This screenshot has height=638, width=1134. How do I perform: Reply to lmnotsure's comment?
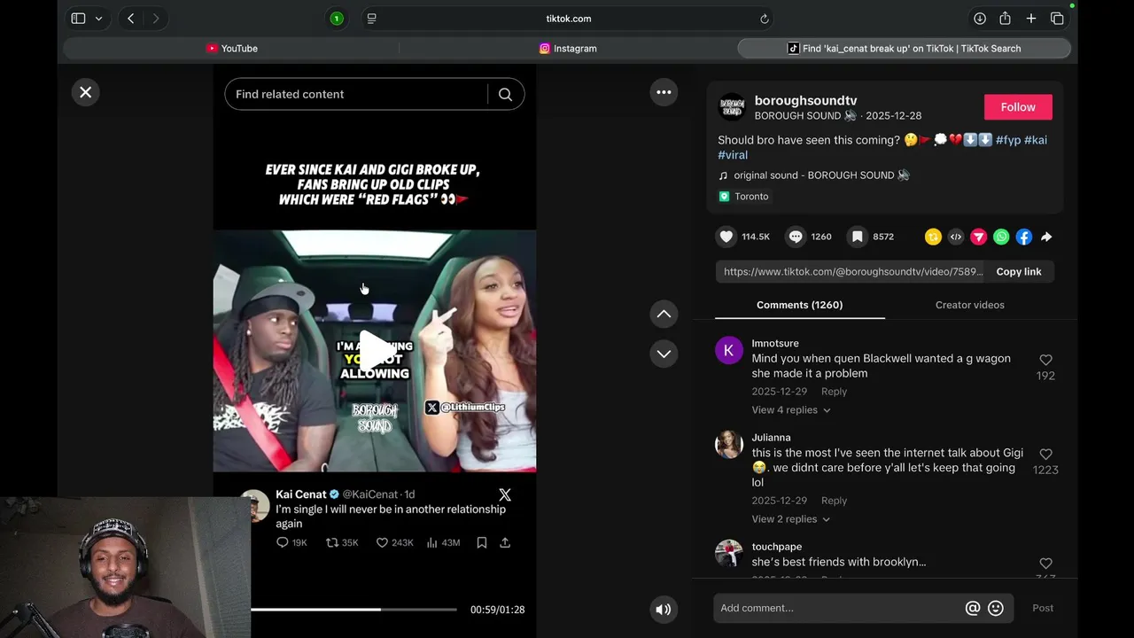coord(834,392)
